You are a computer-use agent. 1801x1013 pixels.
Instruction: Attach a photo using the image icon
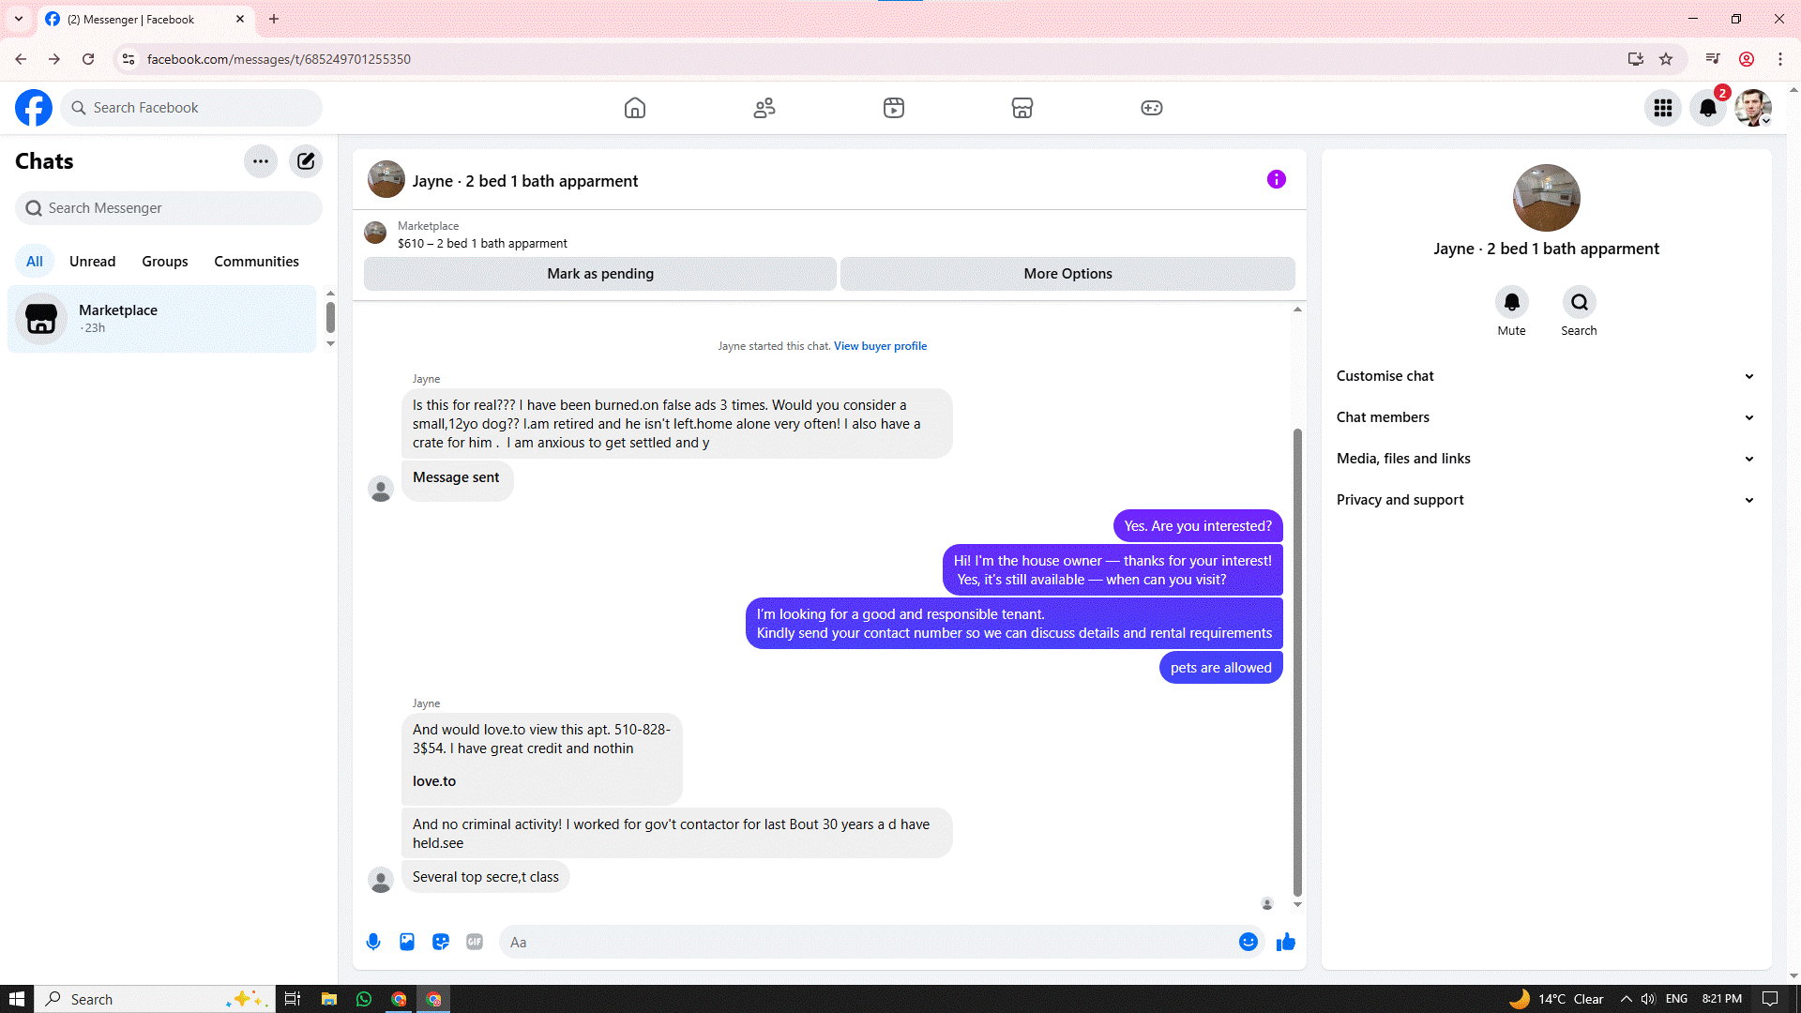pos(407,942)
